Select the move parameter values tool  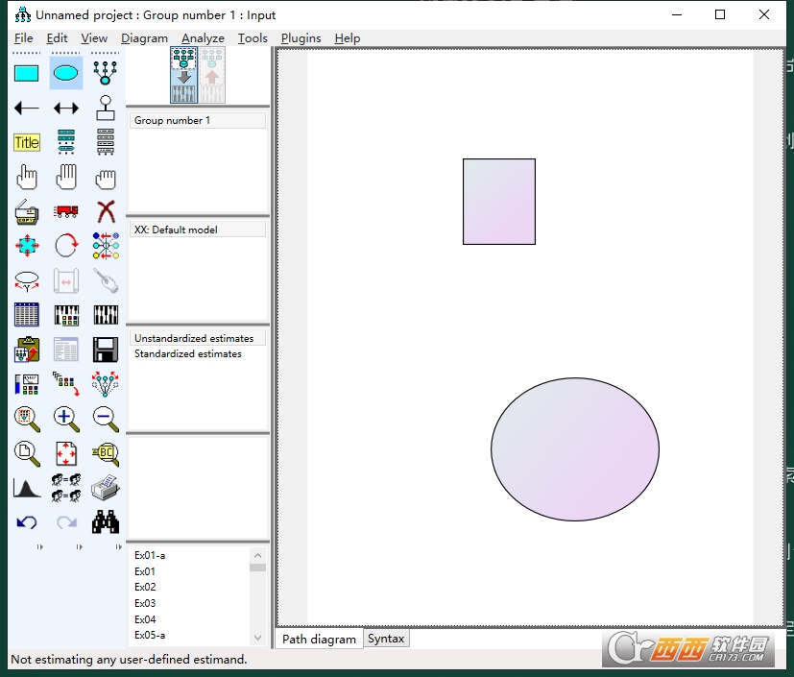26,280
